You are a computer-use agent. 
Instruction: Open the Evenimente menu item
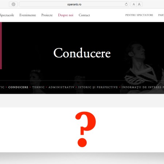pos(28,15)
